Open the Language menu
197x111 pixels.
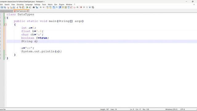(29, 5)
